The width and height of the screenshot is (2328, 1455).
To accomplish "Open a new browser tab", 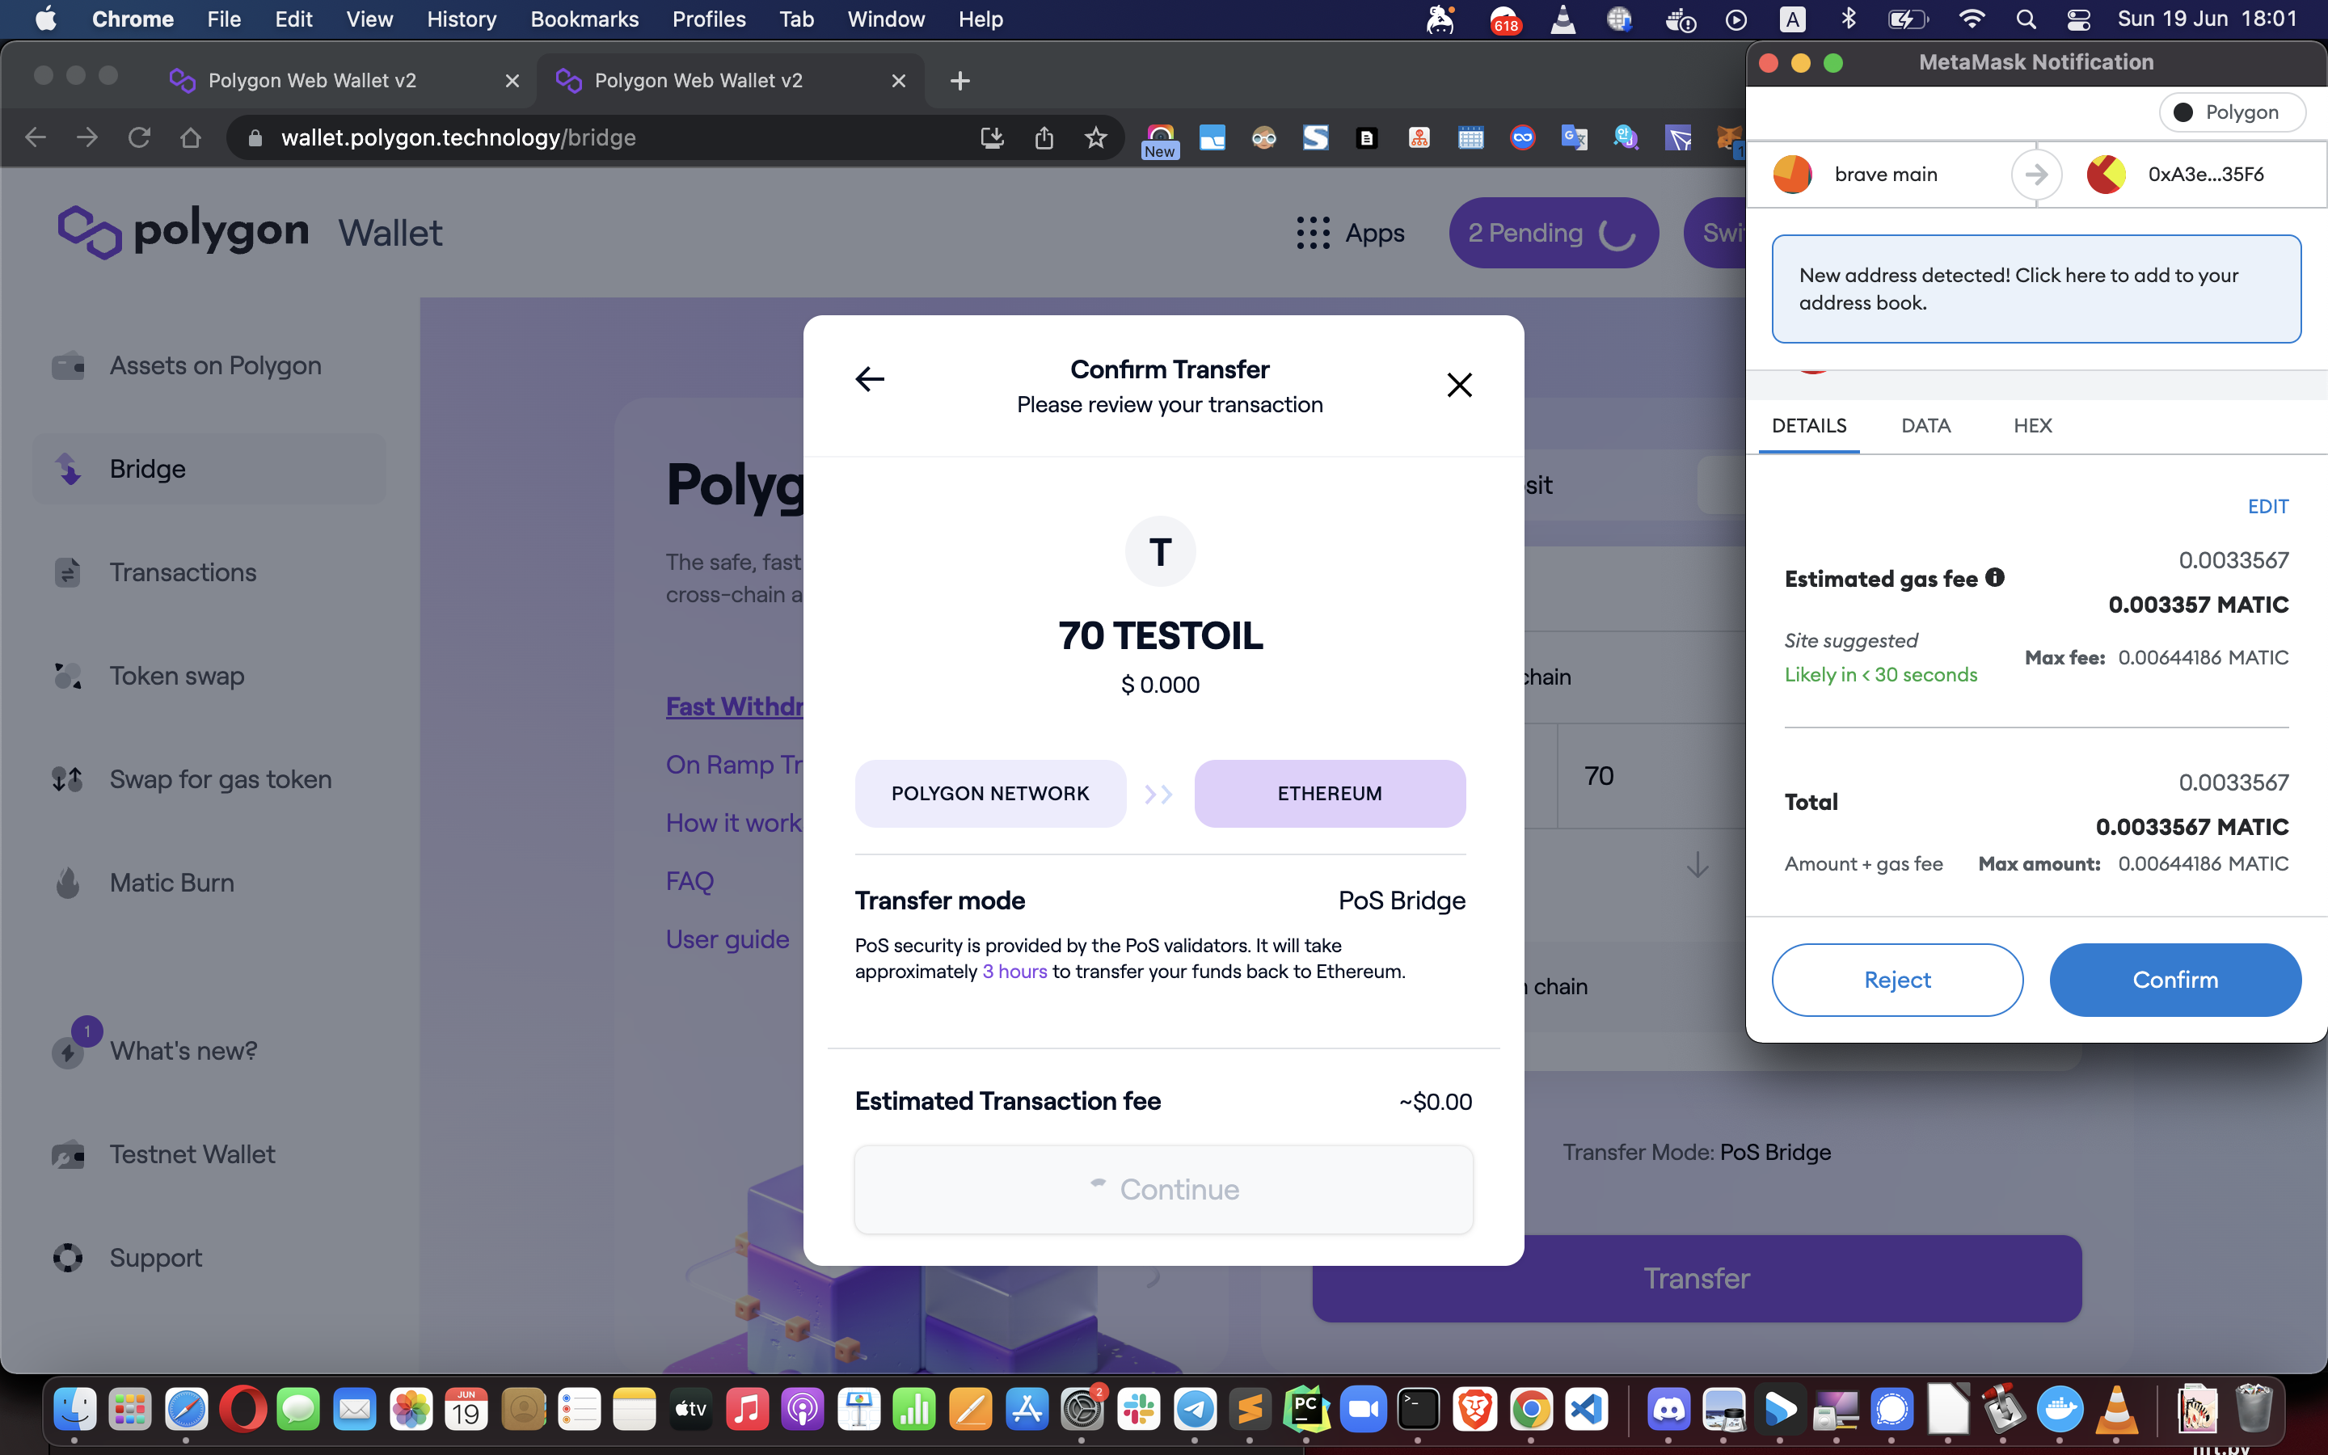I will pos(959,81).
